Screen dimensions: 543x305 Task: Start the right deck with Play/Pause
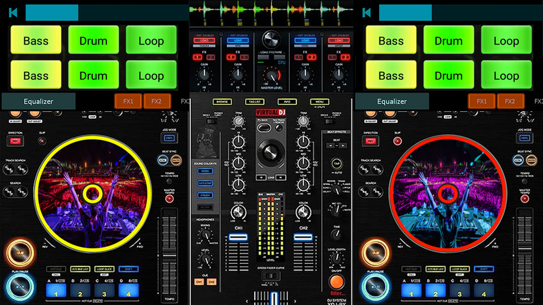coord(376,287)
